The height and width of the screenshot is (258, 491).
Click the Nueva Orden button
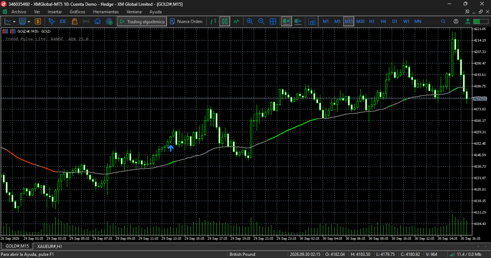point(187,21)
